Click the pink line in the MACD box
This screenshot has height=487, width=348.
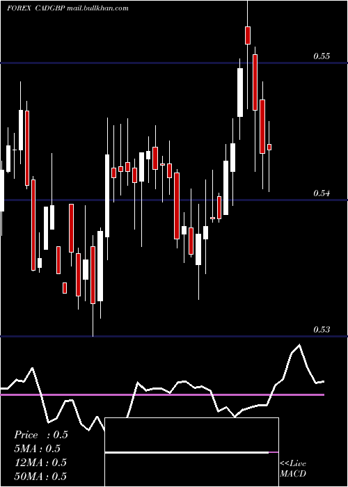(x=274, y=452)
